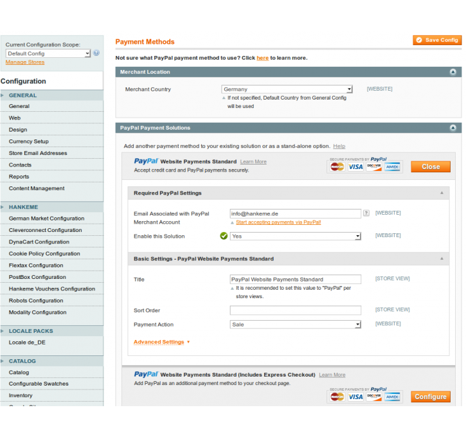This screenshot has width=466, height=437.
Task: Click the VISA logo in the upper Website Payments Standard row
Action: (x=355, y=167)
